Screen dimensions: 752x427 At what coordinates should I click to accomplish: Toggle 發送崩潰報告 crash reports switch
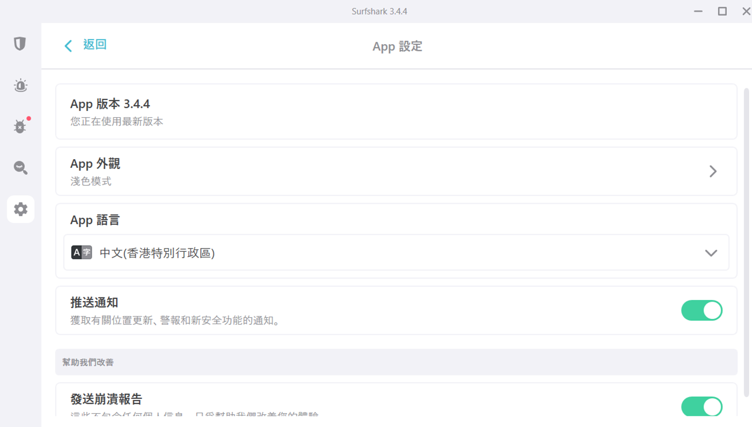point(702,407)
